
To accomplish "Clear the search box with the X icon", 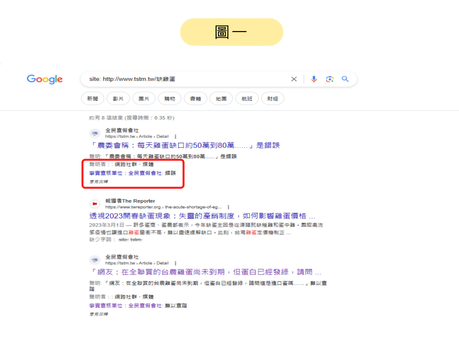I will coord(294,79).
